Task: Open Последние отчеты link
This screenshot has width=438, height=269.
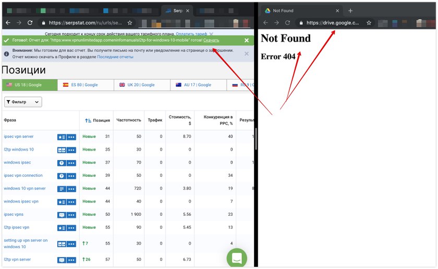Action: point(115,57)
